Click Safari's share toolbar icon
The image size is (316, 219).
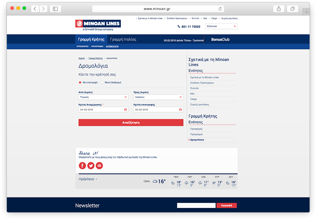[x=278, y=8]
